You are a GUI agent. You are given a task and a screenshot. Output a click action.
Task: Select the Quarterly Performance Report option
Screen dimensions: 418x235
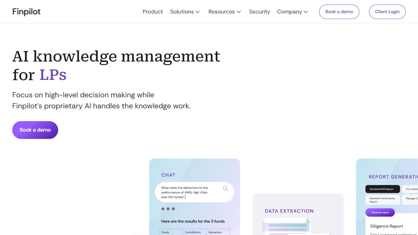pos(383,200)
